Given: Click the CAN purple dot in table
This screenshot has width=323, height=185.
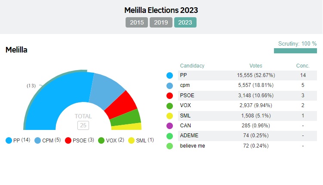Looking at the screenshot, I should click(169, 126).
